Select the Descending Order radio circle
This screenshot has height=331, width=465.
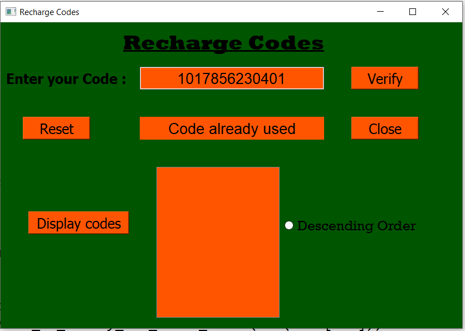pos(289,225)
